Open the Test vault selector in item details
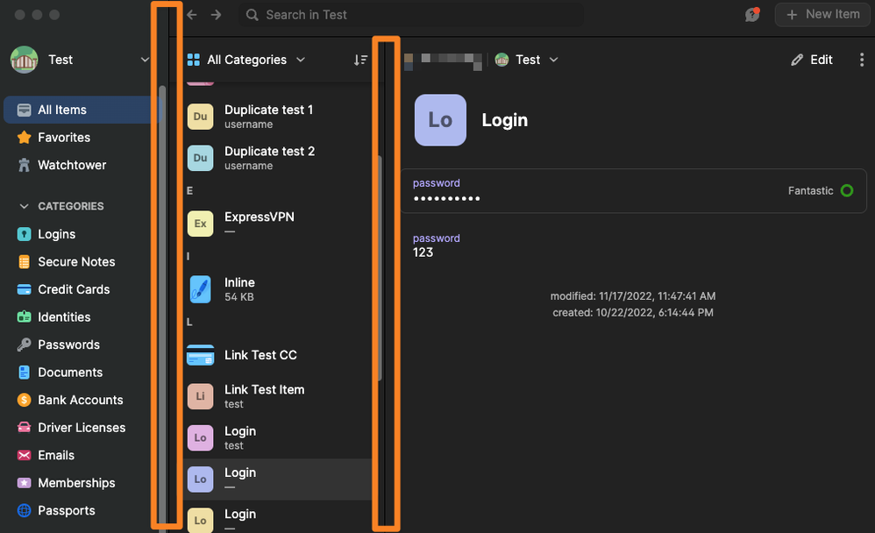 [527, 60]
